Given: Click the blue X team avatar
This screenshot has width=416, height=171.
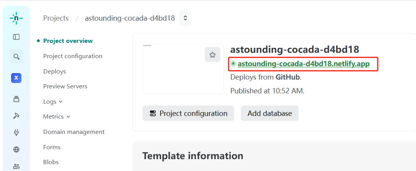Looking at the screenshot, I should click(16, 78).
